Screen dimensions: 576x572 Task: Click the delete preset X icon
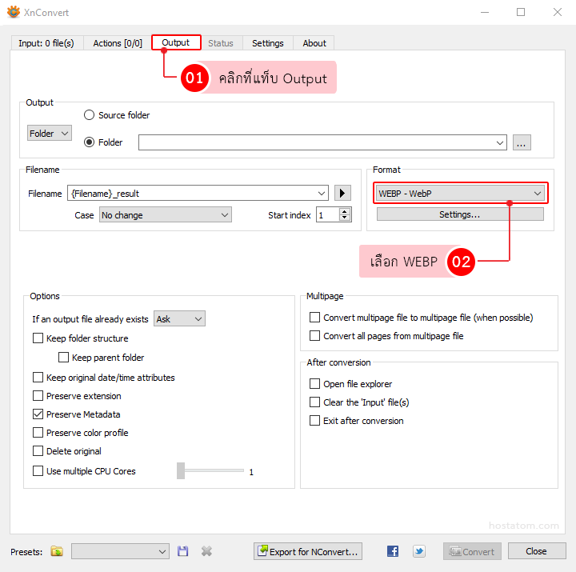pyautogui.click(x=206, y=551)
